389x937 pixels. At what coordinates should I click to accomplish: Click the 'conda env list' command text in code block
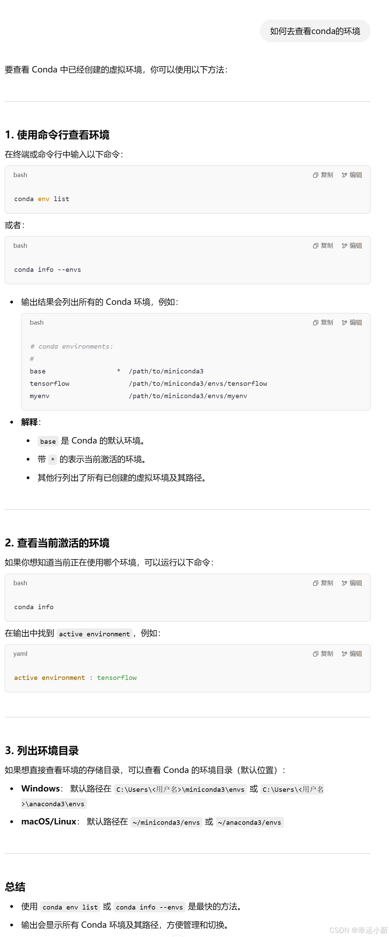[x=42, y=199]
